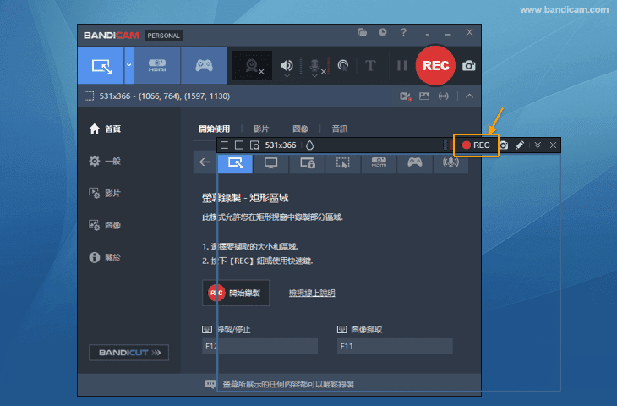Viewport: 617px width, 406px height.
Task: Open the microphone settings dropdown chevron
Action: coord(314,75)
